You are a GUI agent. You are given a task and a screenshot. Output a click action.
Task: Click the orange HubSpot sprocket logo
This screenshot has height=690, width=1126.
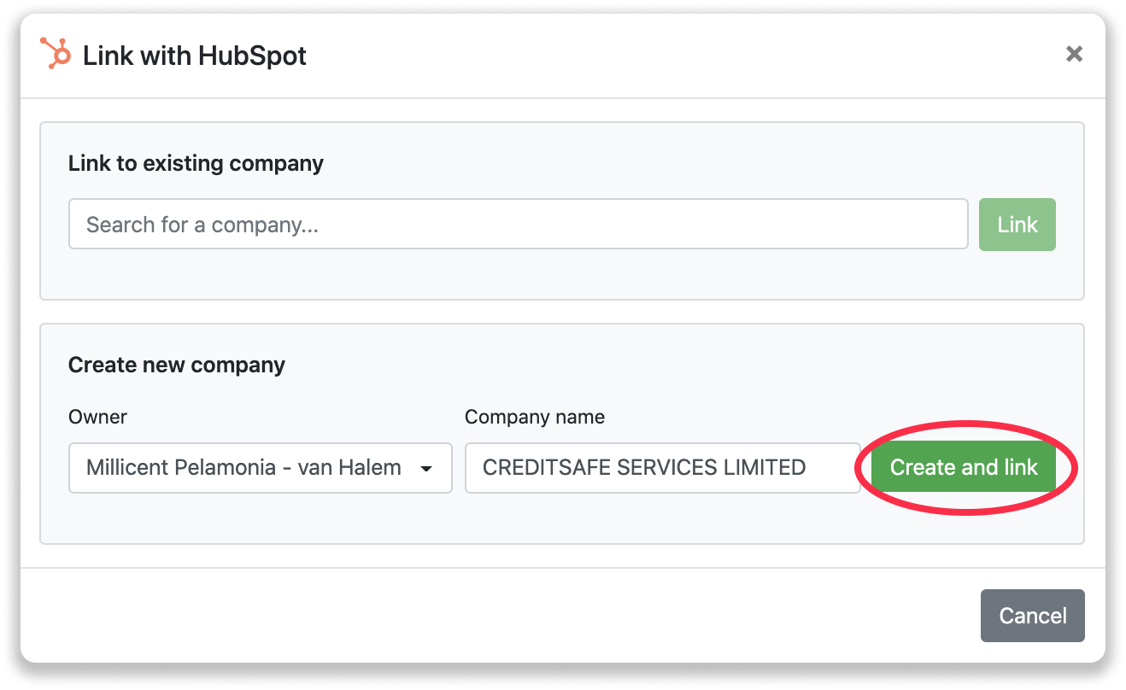(x=56, y=54)
